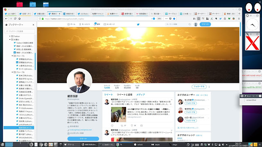Screen dimensions: 262x147
Task: Open the ブックマーク sidebar dropdown
Action: coord(16,24)
